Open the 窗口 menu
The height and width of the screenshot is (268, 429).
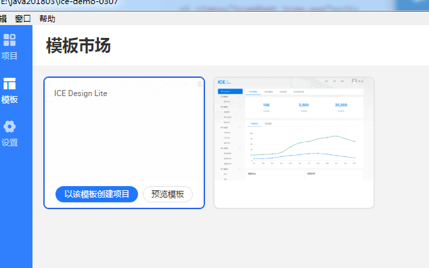[23, 19]
